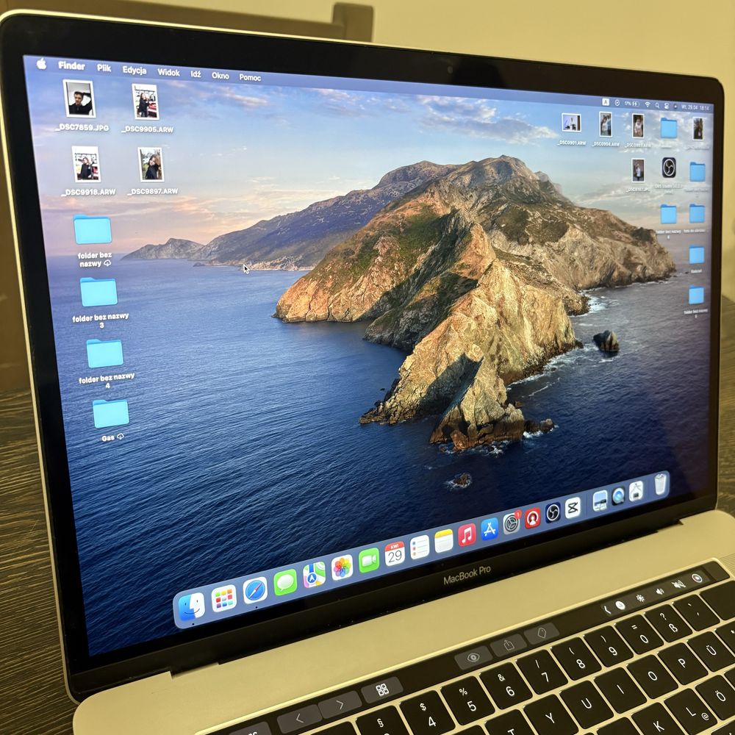Select the _DSC0904.ARW file thumbnail

pyautogui.click(x=606, y=124)
